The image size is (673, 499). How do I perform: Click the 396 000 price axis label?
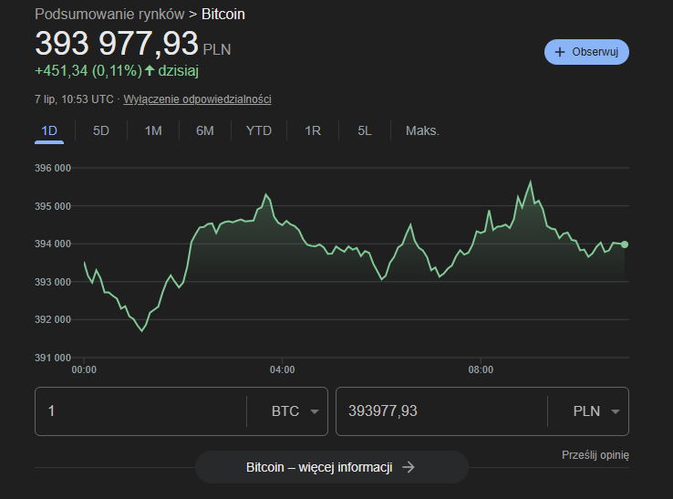point(53,168)
